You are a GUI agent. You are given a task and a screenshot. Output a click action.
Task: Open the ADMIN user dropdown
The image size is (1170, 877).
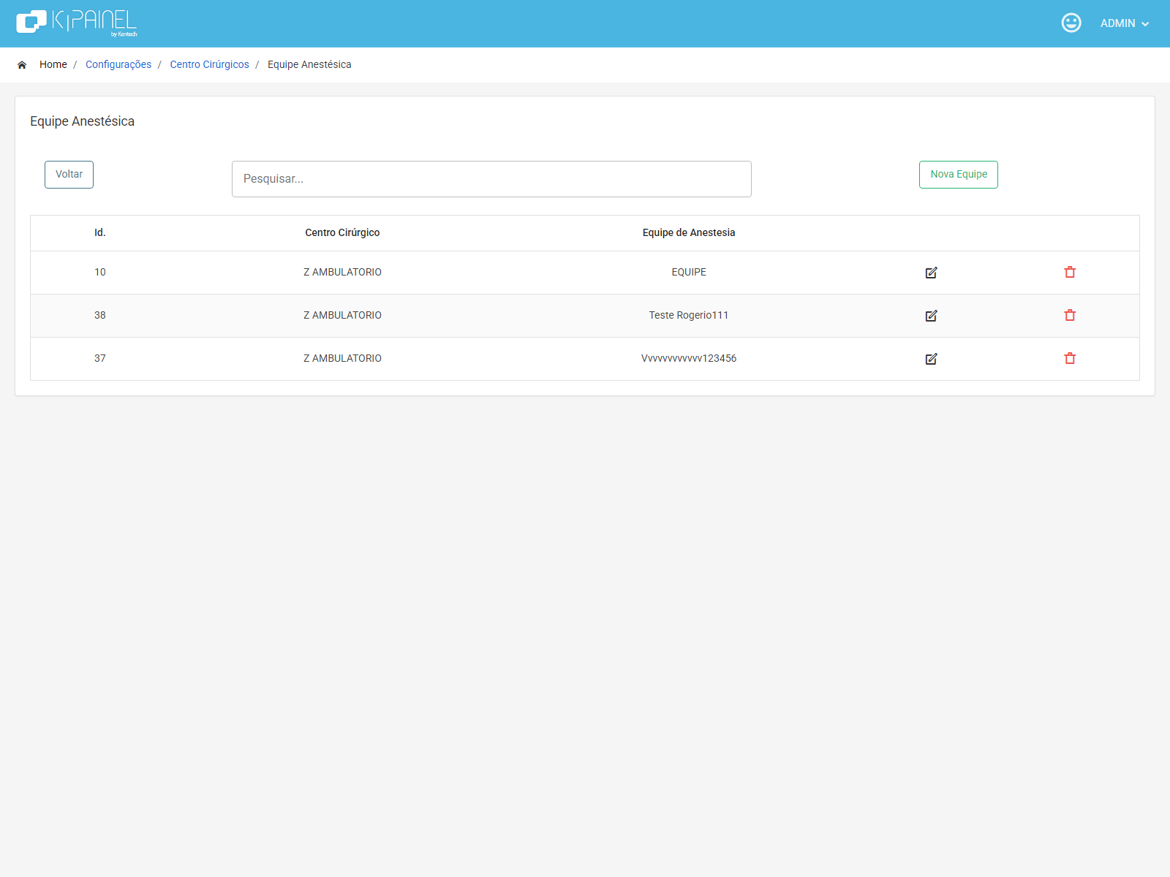(1125, 23)
